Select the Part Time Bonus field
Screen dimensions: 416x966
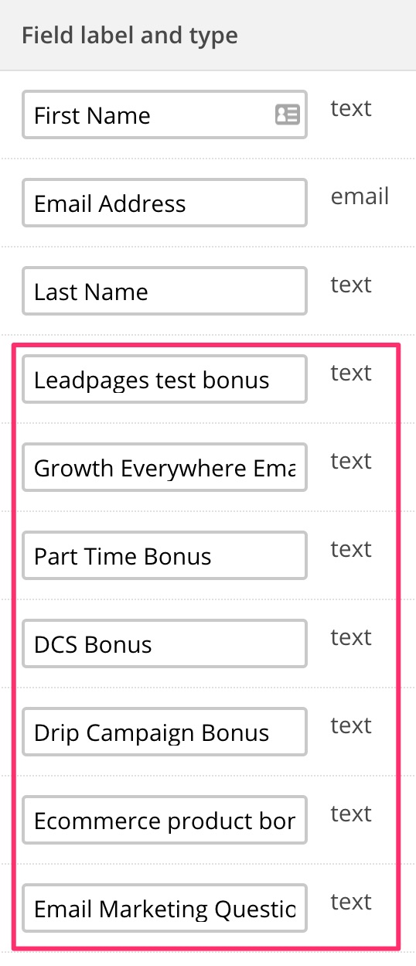165,556
